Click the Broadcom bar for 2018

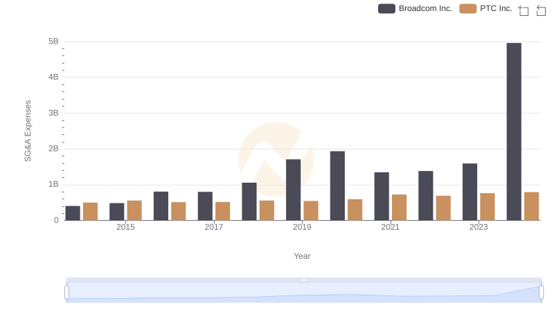249,201
